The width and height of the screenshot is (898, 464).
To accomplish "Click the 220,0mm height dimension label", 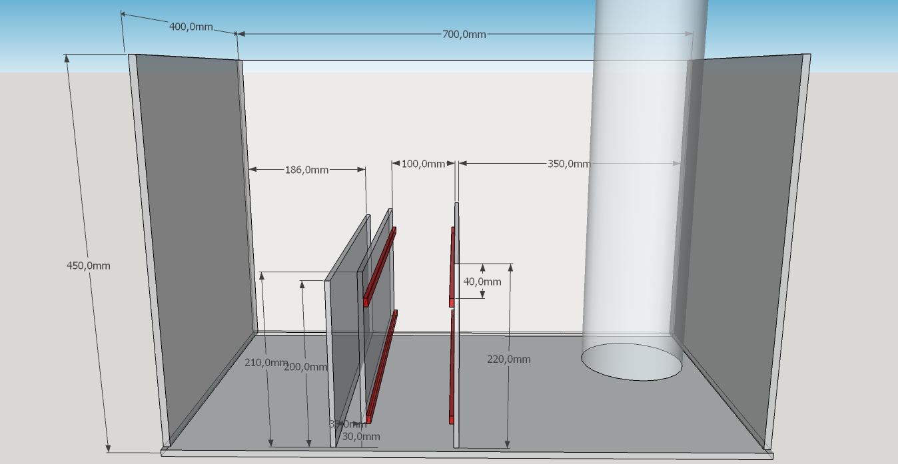I will 509,359.
